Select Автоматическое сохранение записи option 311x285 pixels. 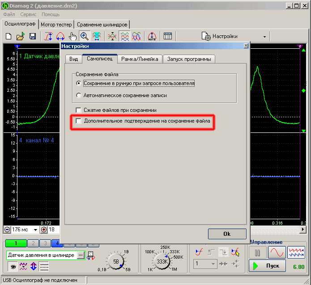(x=121, y=95)
